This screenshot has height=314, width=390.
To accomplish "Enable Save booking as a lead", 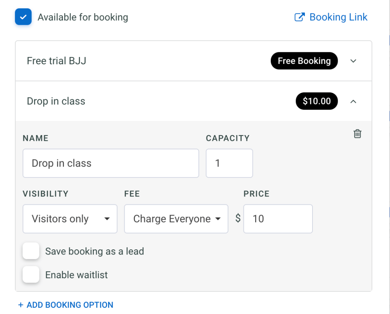I will pos(31,251).
